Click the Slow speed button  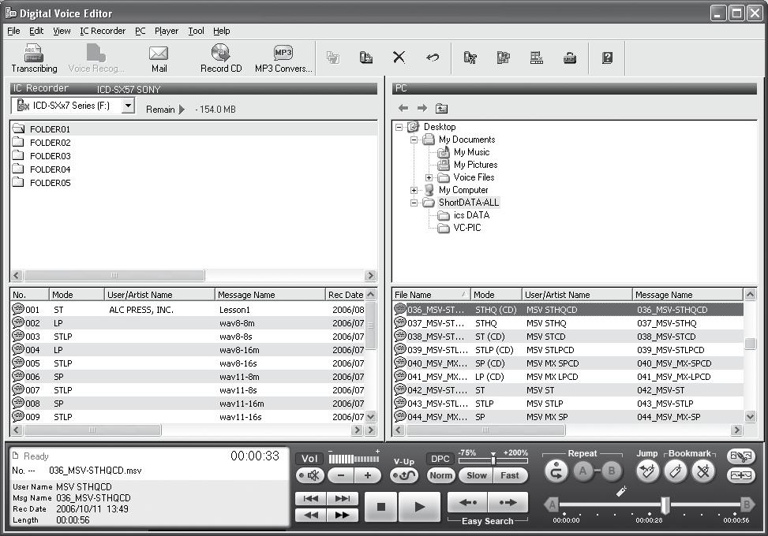click(477, 475)
